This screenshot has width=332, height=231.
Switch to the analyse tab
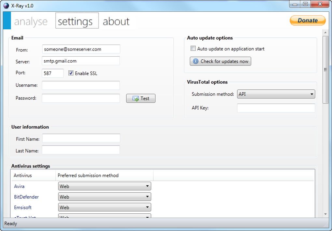click(31, 22)
